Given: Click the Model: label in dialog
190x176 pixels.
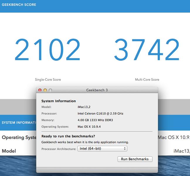Looking at the screenshot, I should click(46, 107).
